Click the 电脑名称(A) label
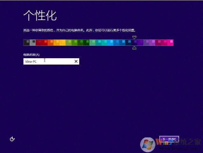This screenshot has height=153, width=203. [x=31, y=55]
